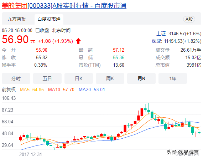The height and width of the screenshot is (159, 203).
Task: Click the 今开 value 55.90
Action: (x=42, y=50)
